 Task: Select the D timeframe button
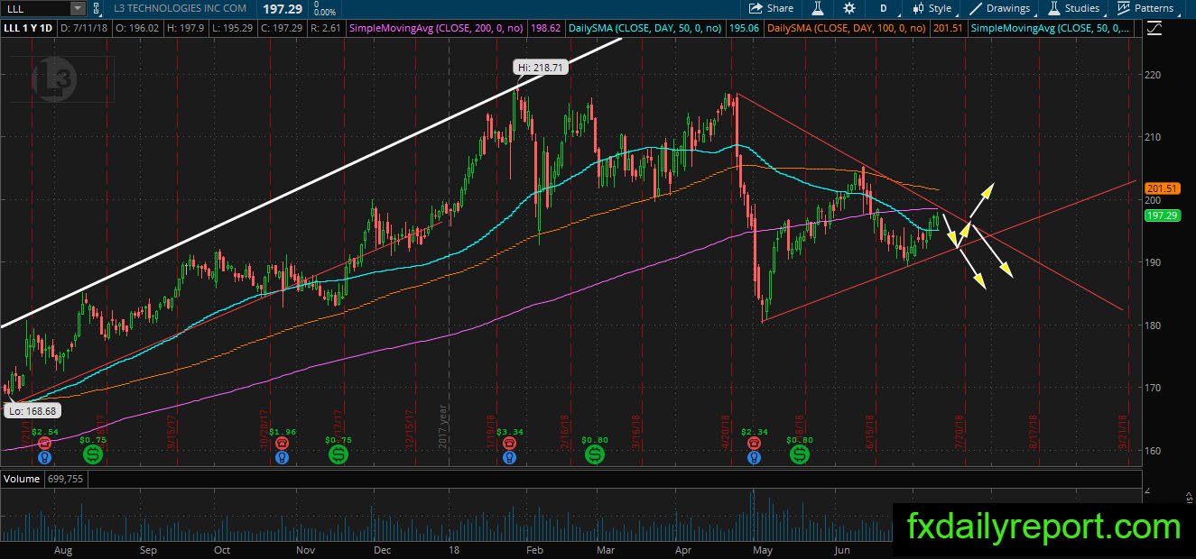pos(884,8)
